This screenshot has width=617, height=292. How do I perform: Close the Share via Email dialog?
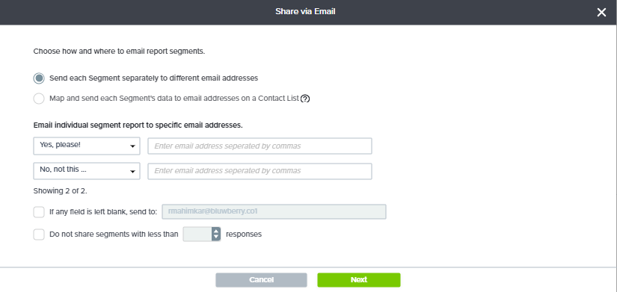(x=601, y=12)
